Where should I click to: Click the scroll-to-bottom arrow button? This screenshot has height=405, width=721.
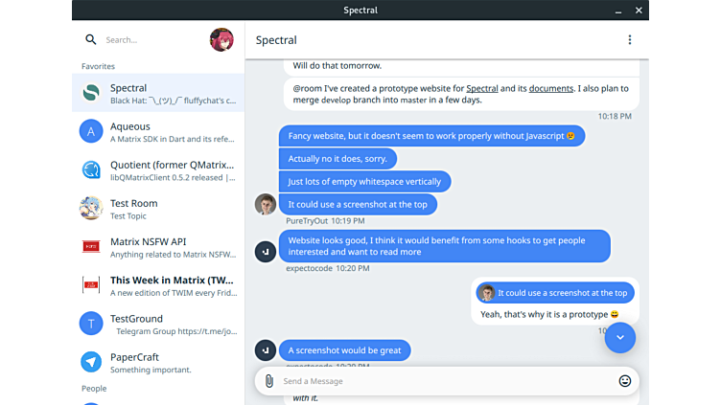pyautogui.click(x=619, y=337)
